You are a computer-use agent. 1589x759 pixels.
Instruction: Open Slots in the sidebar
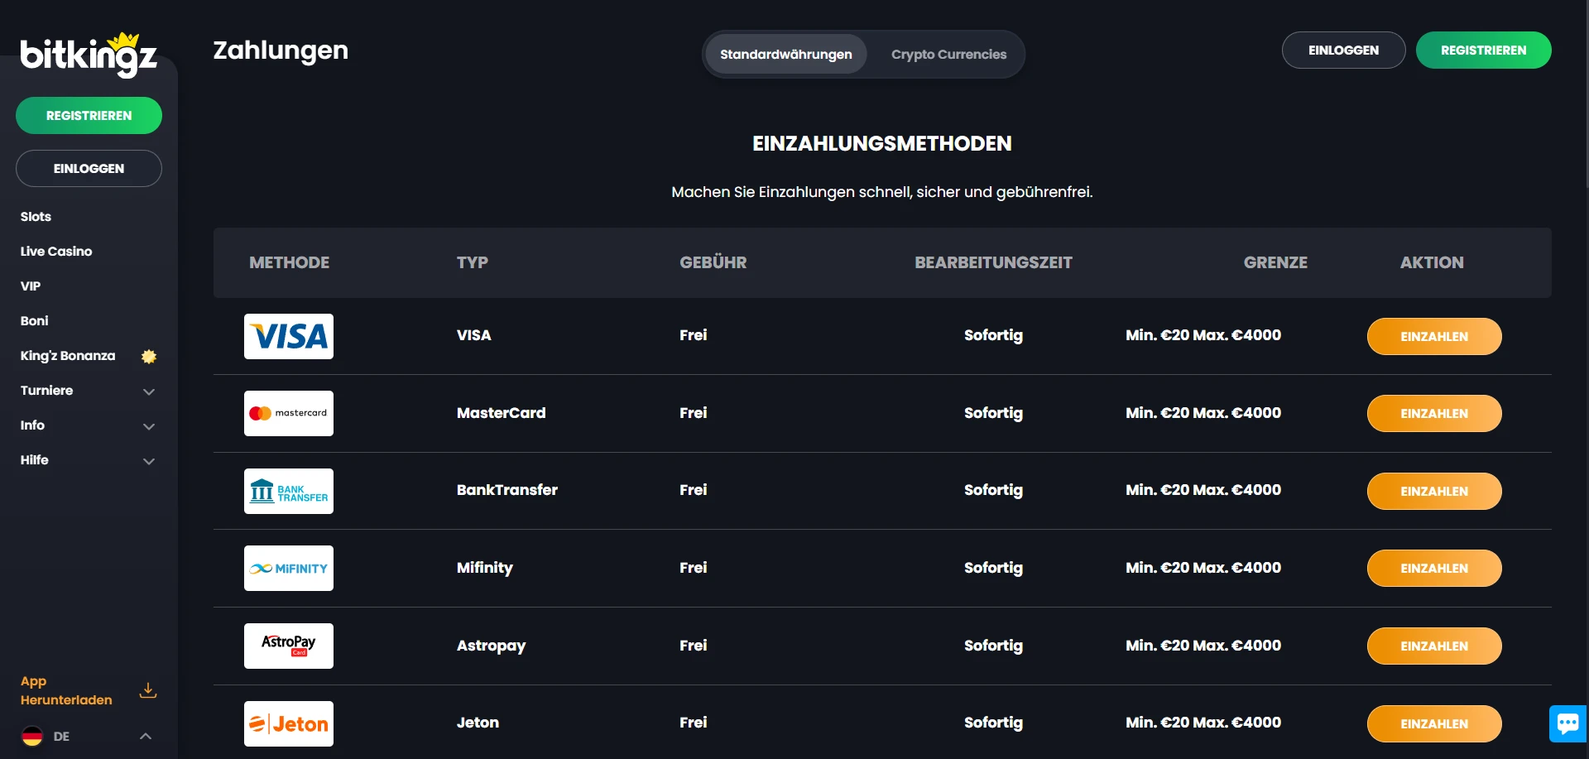36,216
